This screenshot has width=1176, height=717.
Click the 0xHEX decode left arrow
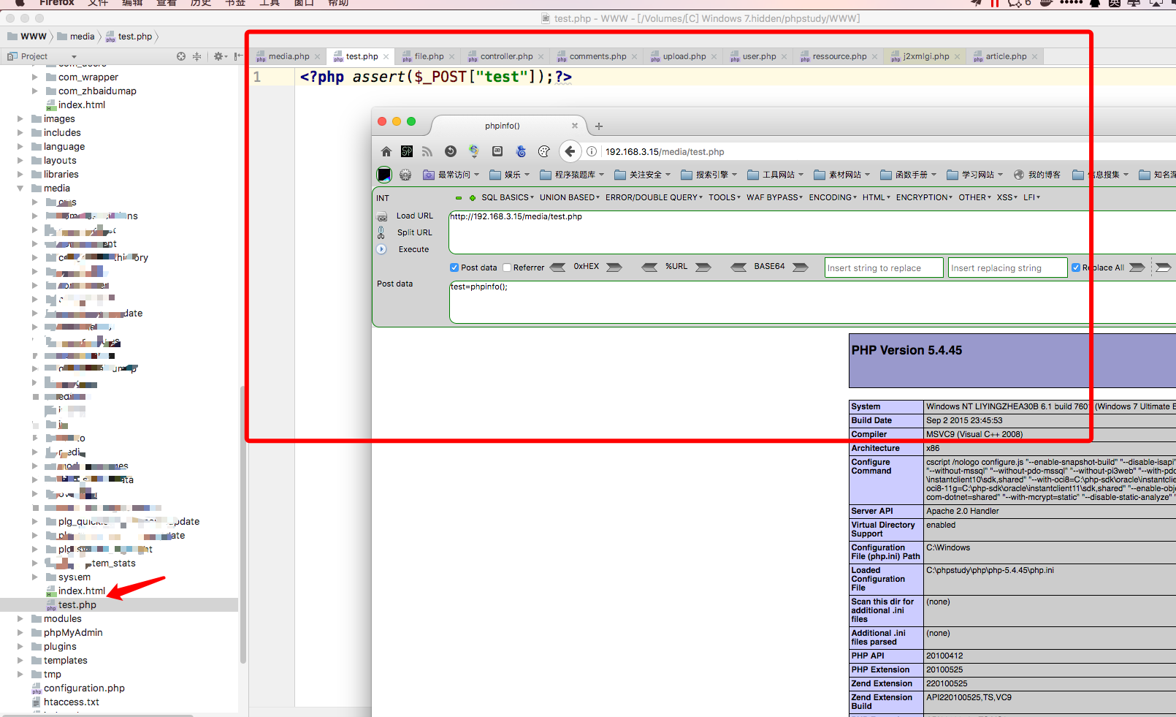click(x=557, y=267)
